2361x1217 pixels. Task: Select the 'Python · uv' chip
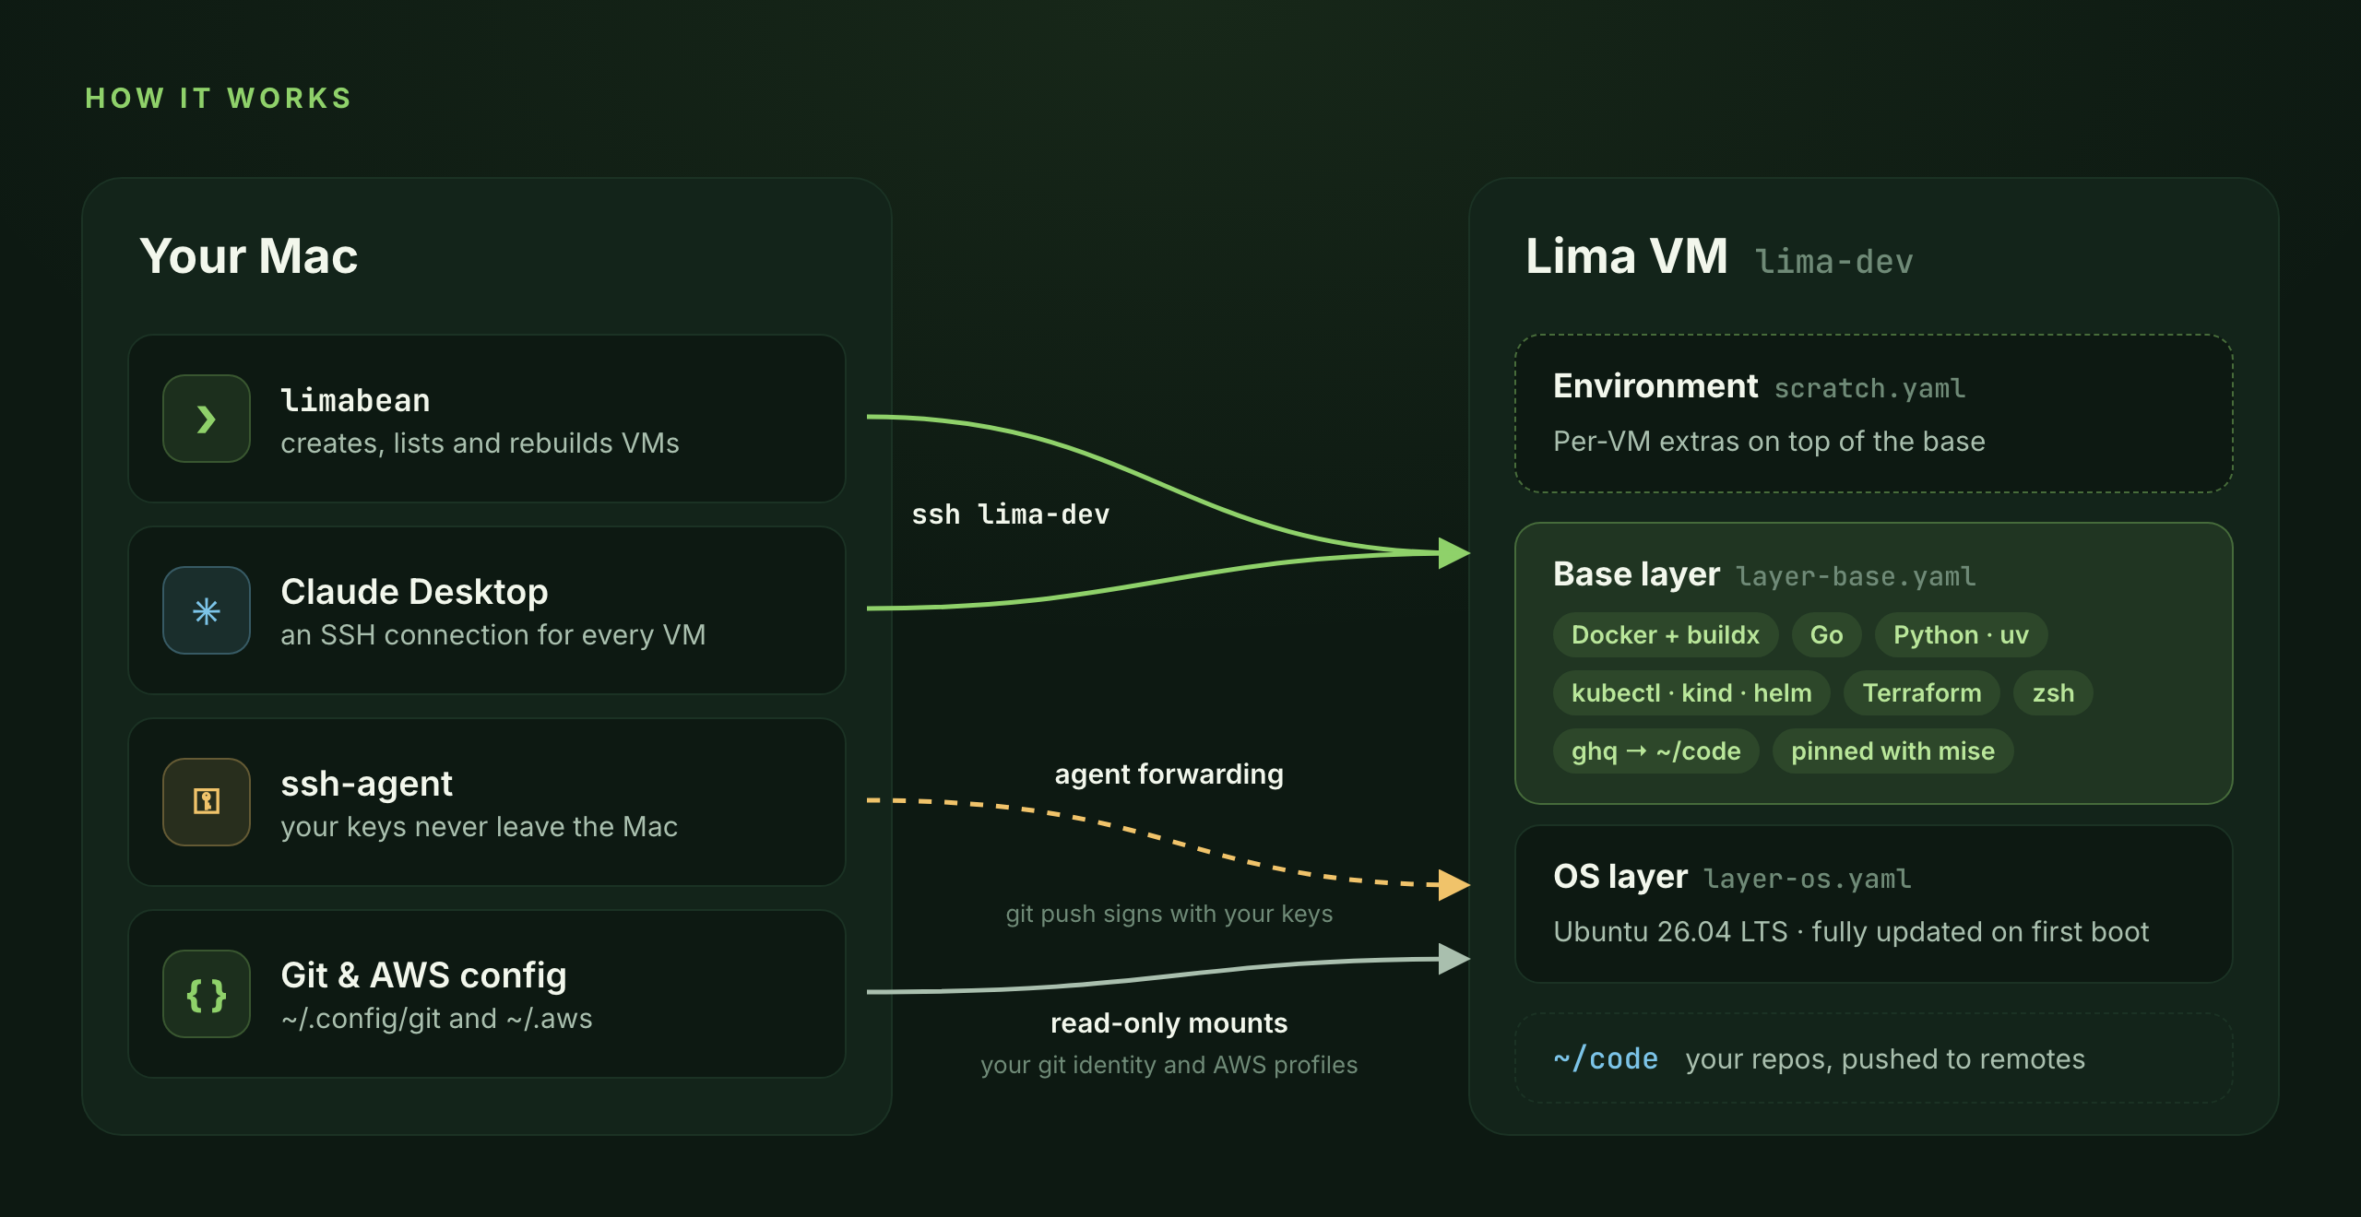pyautogui.click(x=1961, y=634)
